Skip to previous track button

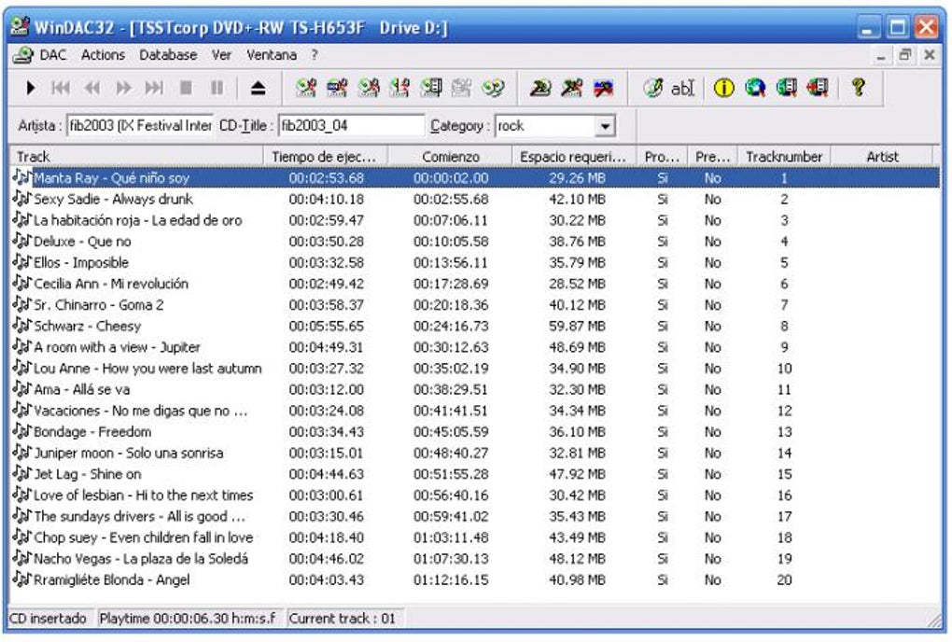coord(61,88)
